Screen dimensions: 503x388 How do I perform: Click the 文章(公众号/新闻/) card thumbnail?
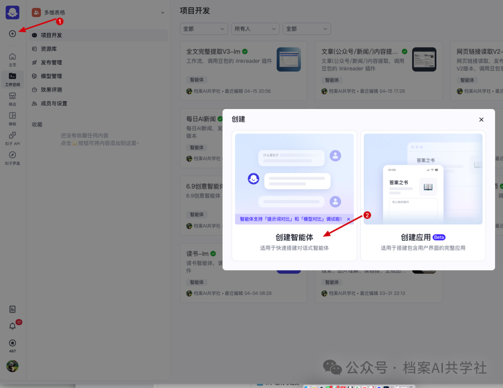[x=424, y=59]
